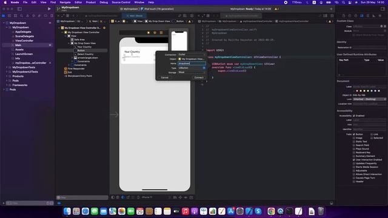Open the Editor menu
Image resolution: width=388 pixels, height=218 pixels.
tap(78, 2)
